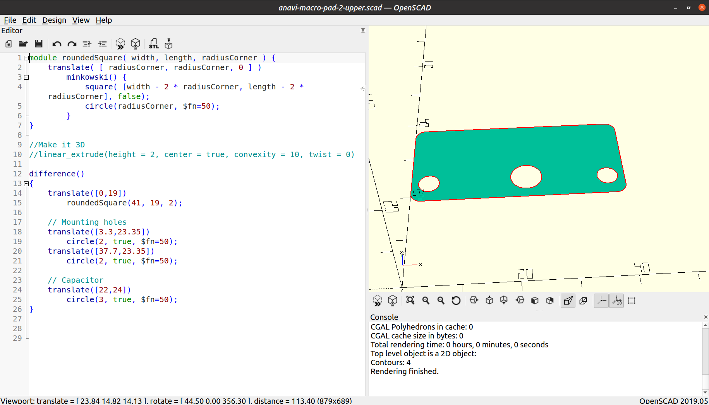709x405 pixels.
Task: Collapse the roundedSquare module code block
Action: tap(26, 58)
